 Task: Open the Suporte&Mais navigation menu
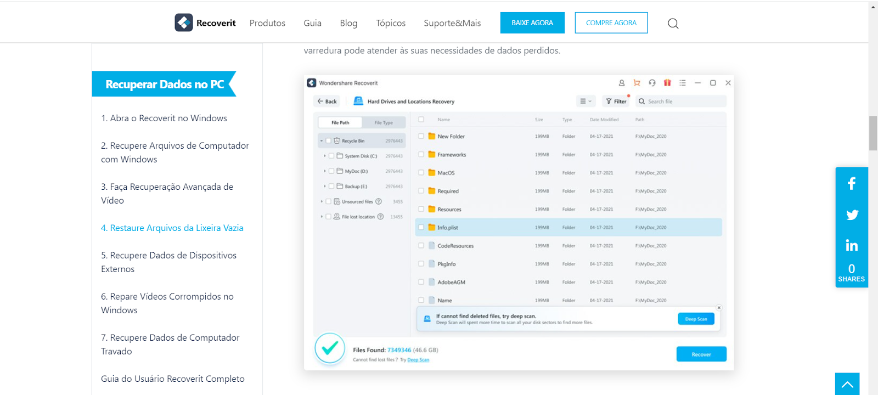point(452,23)
